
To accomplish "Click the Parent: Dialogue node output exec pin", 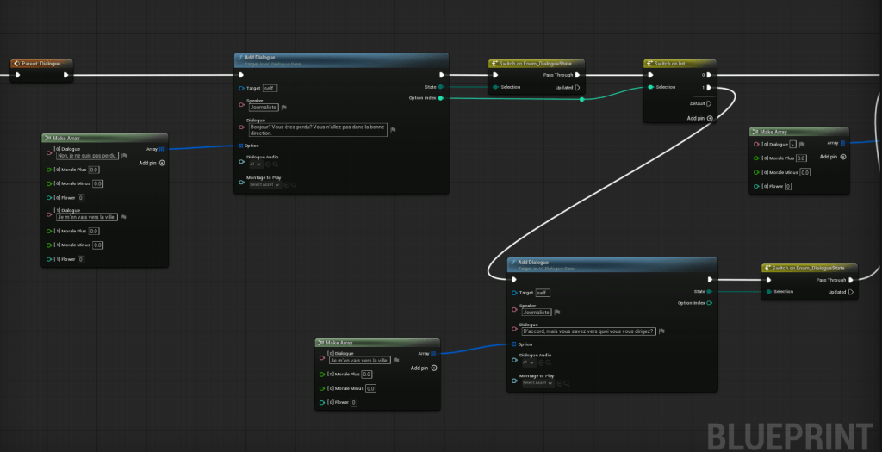I will click(x=66, y=75).
